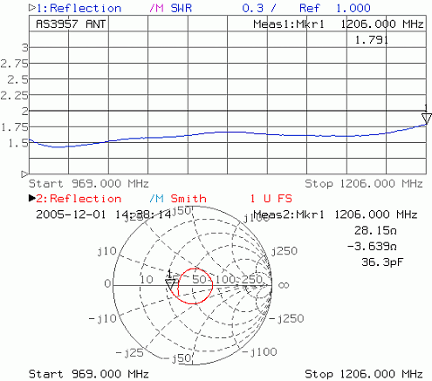Click the Smith chart 'j10' label

pos(106,251)
